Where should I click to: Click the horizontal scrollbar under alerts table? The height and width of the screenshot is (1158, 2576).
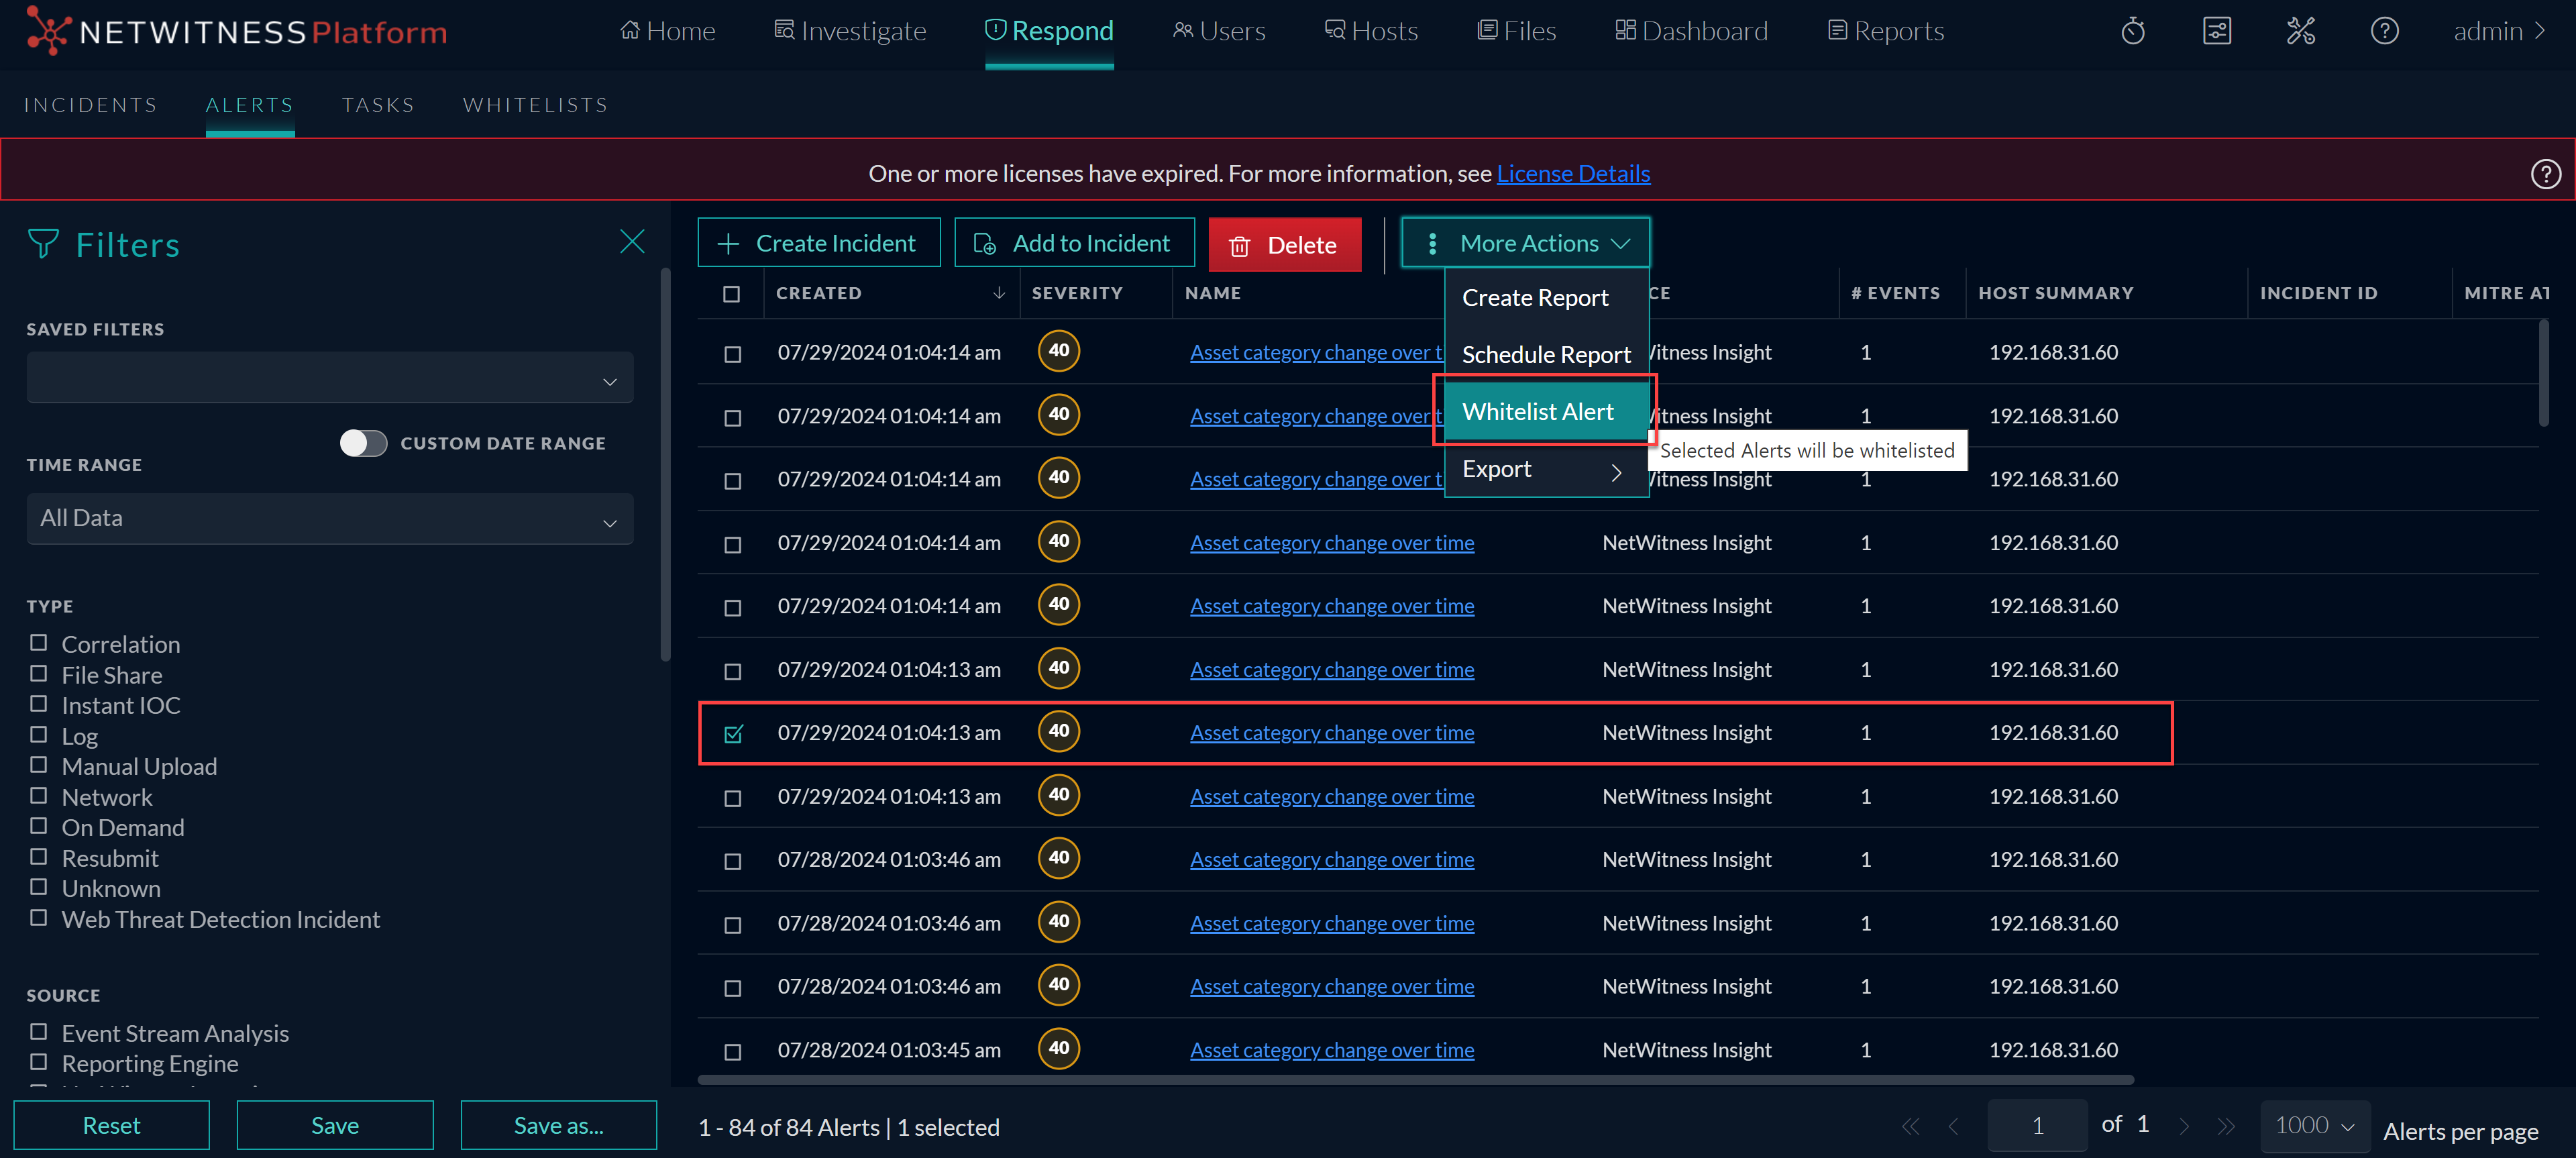tap(1415, 1080)
